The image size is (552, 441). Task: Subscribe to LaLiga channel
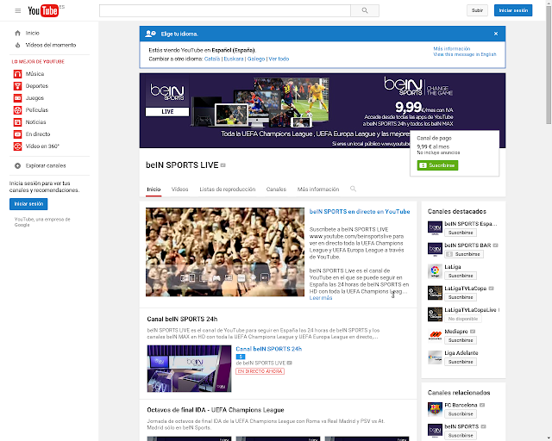point(461,276)
